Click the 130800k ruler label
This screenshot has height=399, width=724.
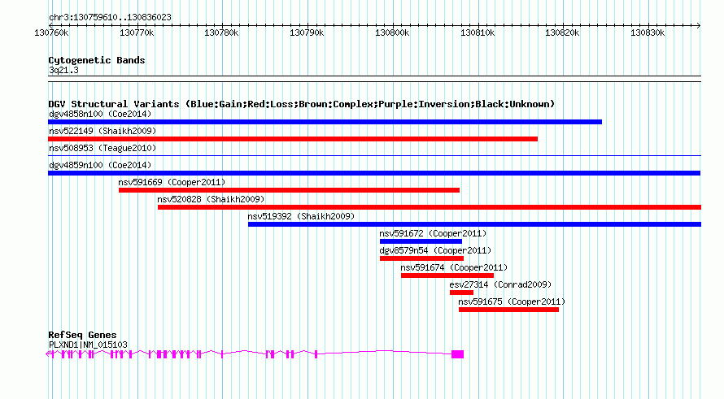pos(392,33)
